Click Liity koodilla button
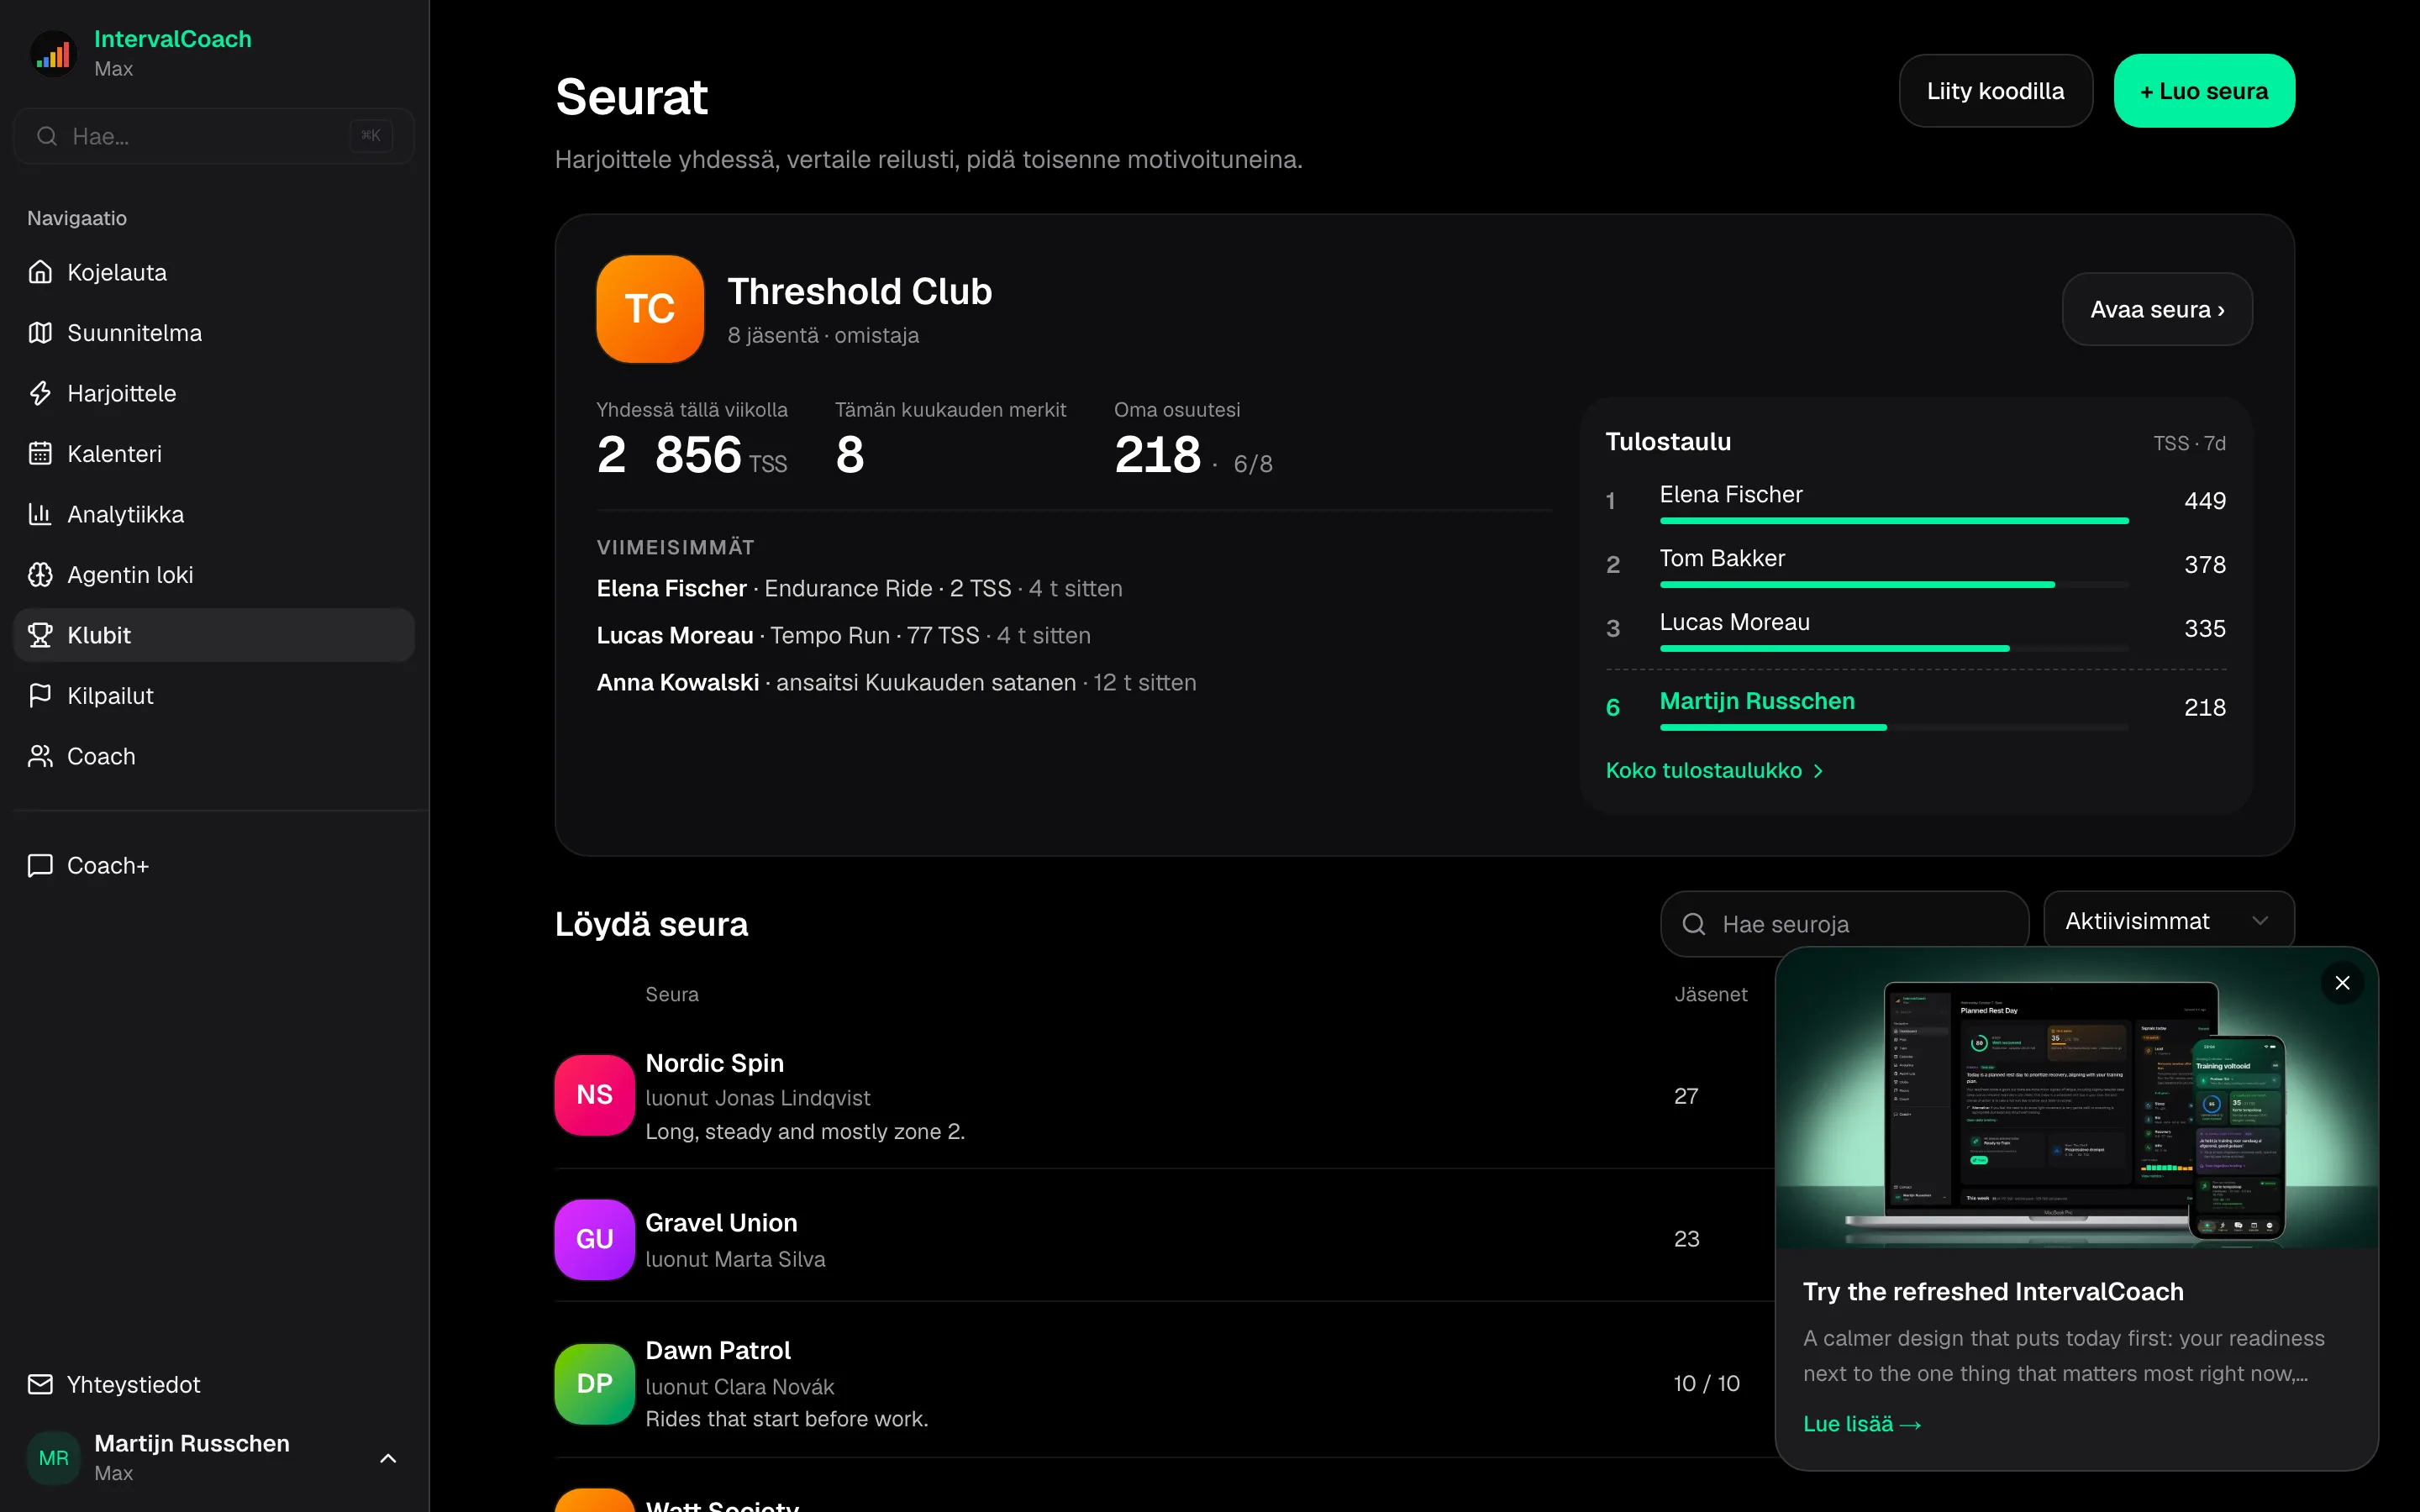2420x1512 pixels. tap(1995, 91)
